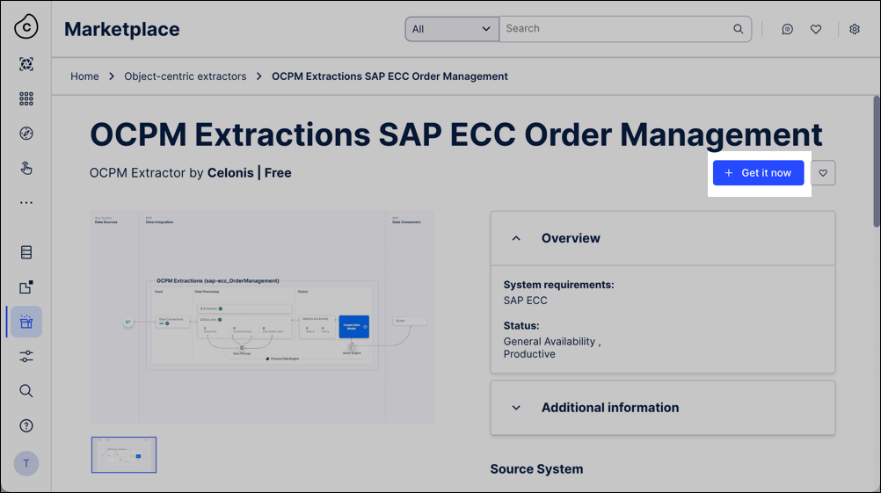881x493 pixels.
Task: Expand the Additional information section
Action: pyautogui.click(x=516, y=408)
